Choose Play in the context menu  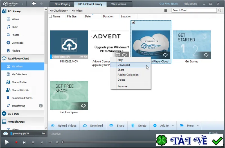(x=130, y=60)
